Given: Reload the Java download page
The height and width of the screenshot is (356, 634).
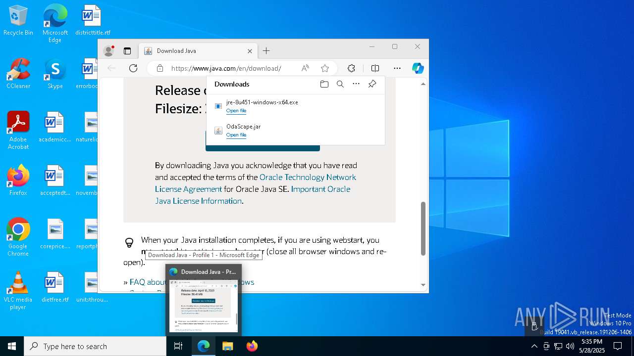Looking at the screenshot, I should coord(133,68).
